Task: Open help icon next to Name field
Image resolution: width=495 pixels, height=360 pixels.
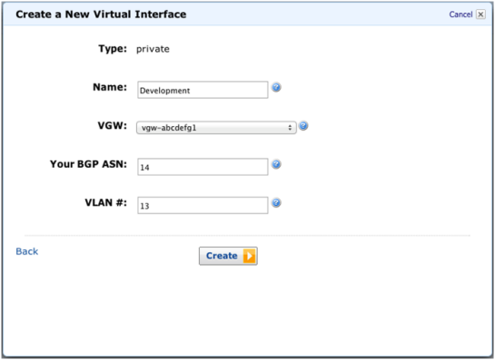Action: tap(276, 87)
